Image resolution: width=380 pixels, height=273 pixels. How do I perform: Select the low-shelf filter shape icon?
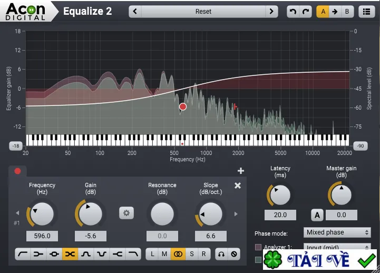(x=38, y=254)
